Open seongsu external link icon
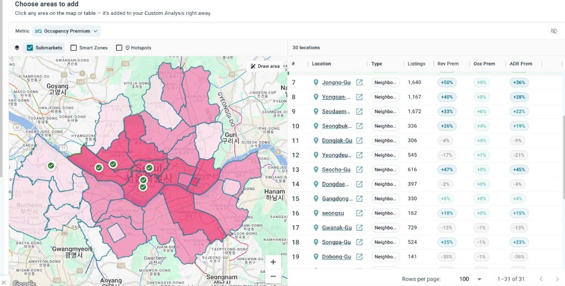This screenshot has height=286, width=565. pyautogui.click(x=359, y=213)
